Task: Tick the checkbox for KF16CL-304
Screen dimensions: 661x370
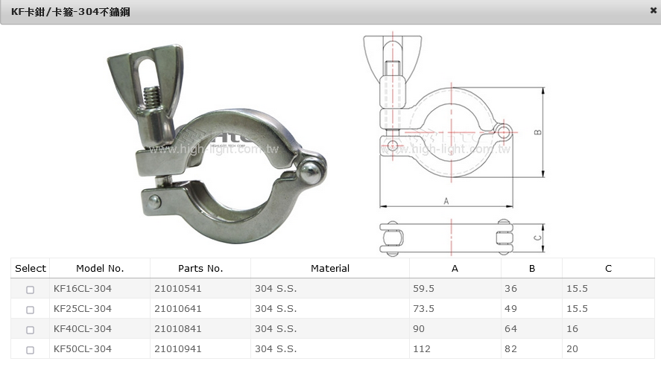Action: [x=30, y=289]
